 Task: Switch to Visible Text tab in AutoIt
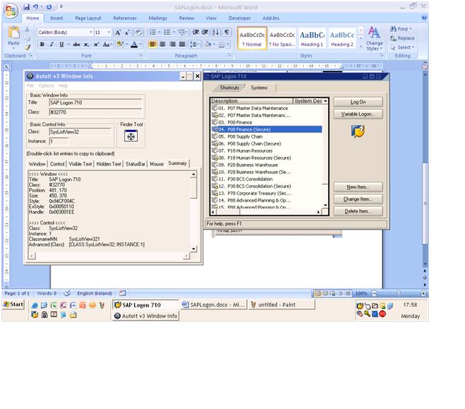coord(80,164)
